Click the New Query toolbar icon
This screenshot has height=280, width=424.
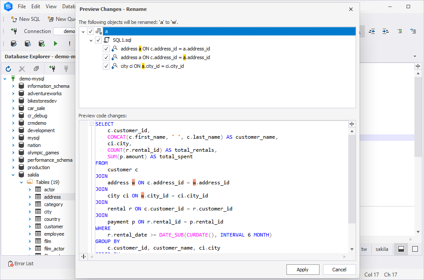(50, 19)
